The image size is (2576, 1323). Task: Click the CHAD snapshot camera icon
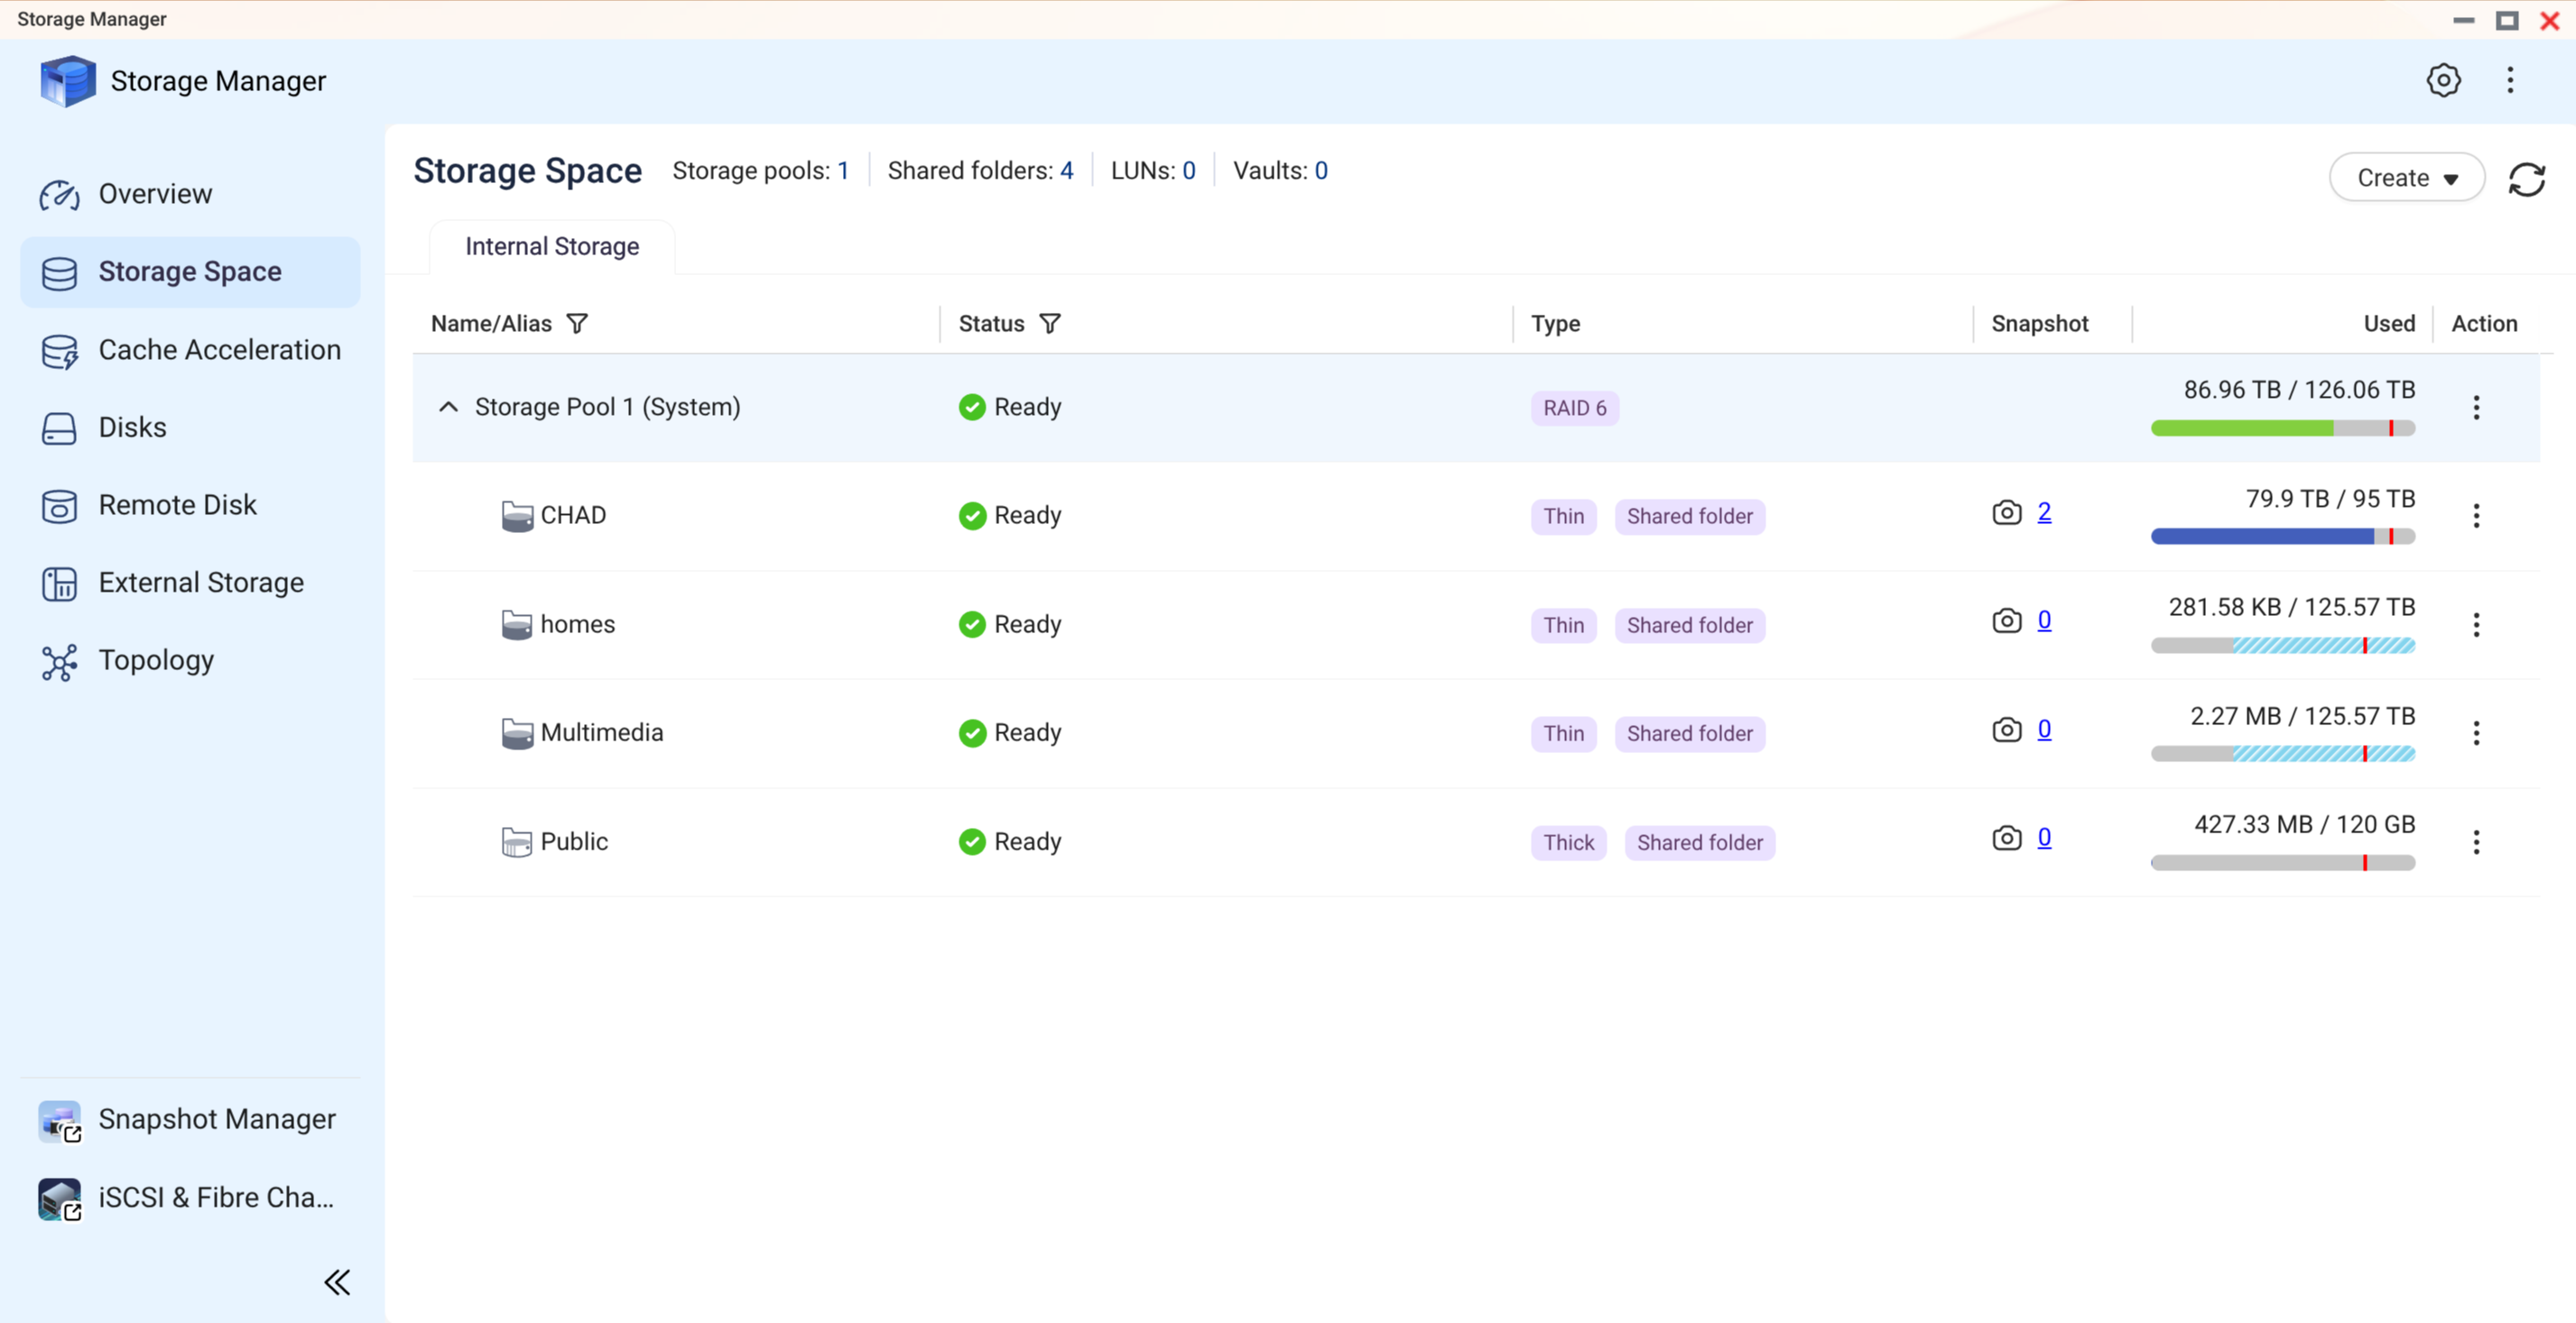coord(2006,512)
